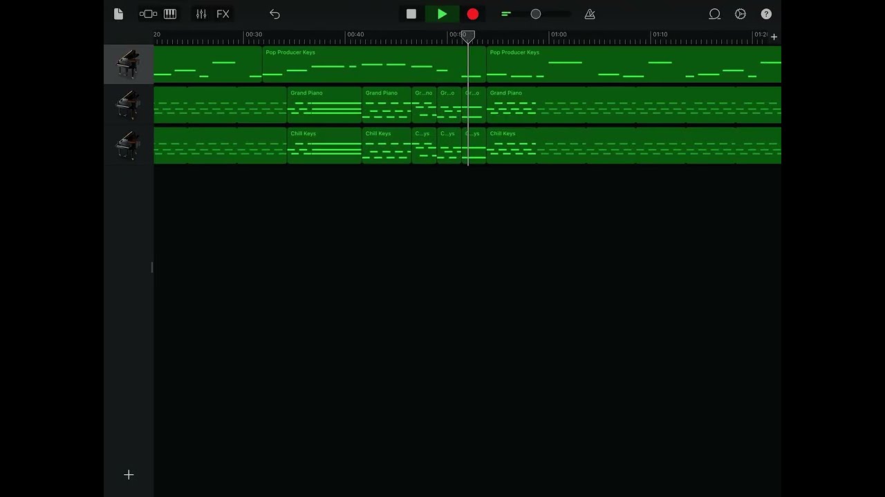885x497 pixels.
Task: Start recording with the red button
Action: (x=473, y=14)
